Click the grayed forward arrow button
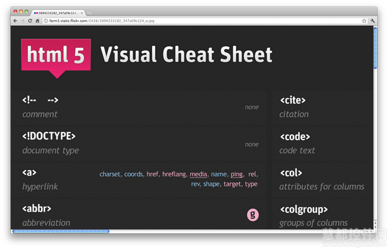The image size is (388, 248). (x=23, y=21)
